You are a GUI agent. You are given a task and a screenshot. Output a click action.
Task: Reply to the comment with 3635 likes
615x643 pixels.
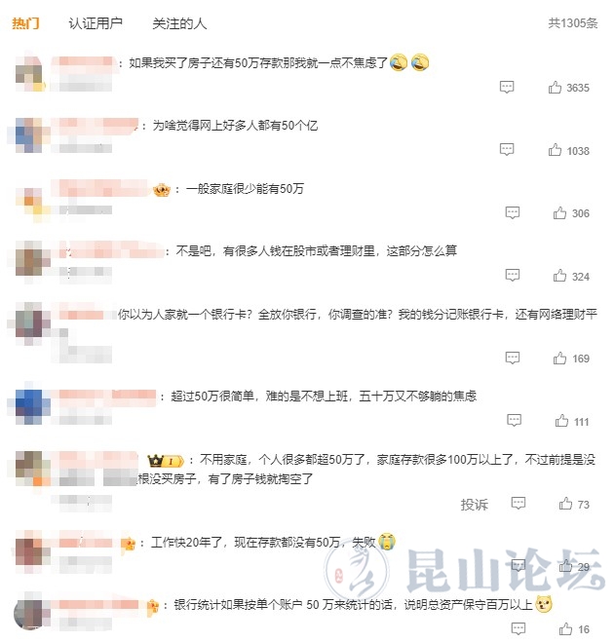pyautogui.click(x=507, y=87)
